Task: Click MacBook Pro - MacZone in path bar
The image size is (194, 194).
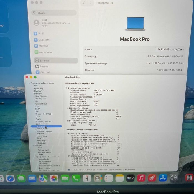Action: tap(83, 170)
